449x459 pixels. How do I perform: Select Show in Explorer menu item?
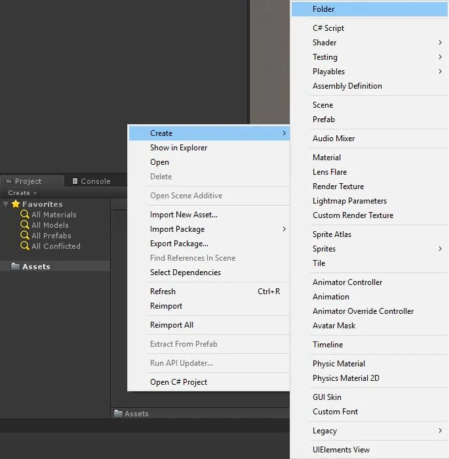[178, 148]
